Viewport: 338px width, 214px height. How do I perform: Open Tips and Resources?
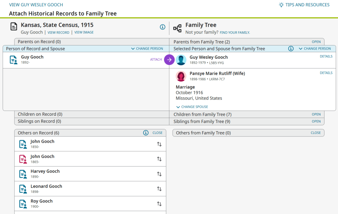coord(304,5)
